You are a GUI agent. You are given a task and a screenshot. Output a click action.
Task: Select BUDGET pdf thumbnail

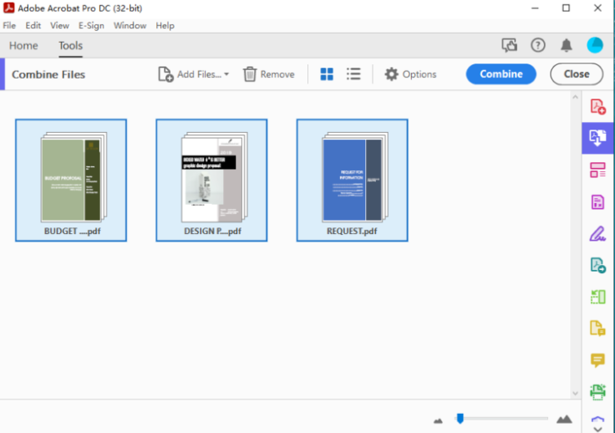coord(71,180)
